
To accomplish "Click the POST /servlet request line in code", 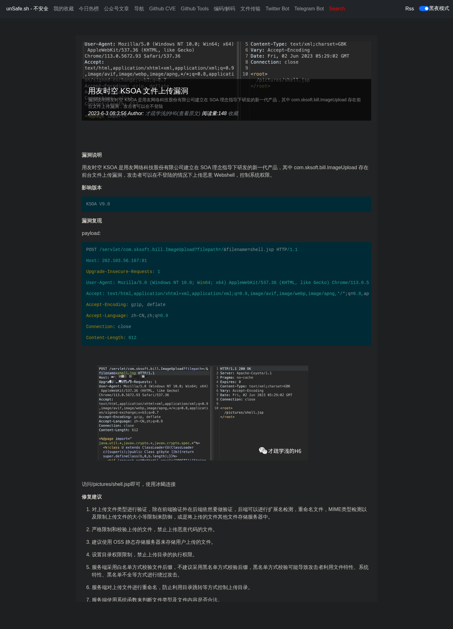I will tap(192, 250).
